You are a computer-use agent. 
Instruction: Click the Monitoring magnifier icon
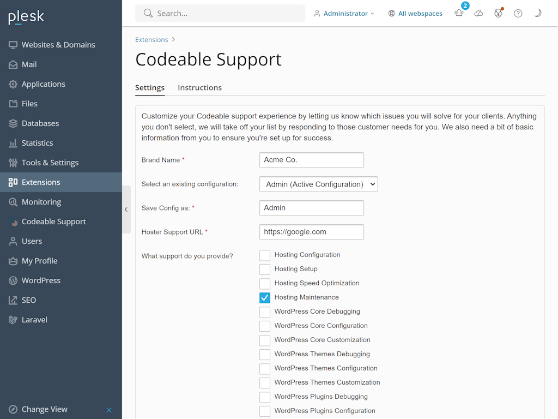[x=13, y=202]
